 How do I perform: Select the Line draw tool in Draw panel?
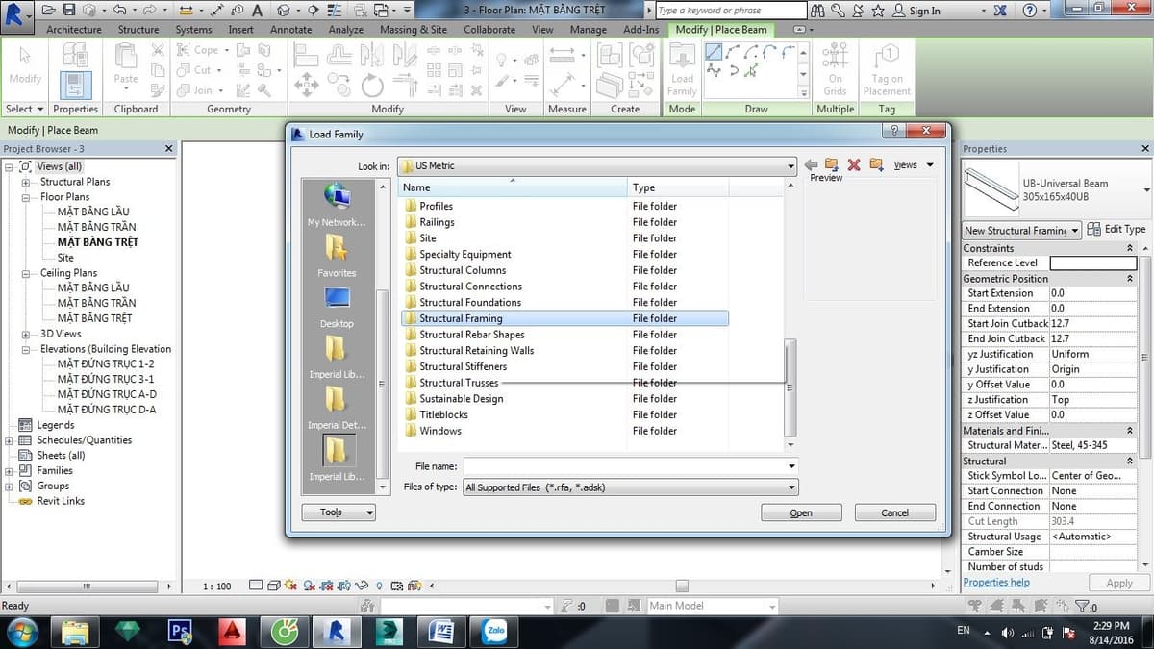click(713, 52)
